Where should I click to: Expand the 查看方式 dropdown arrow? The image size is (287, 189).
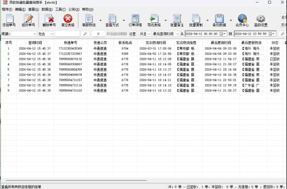tap(124, 20)
